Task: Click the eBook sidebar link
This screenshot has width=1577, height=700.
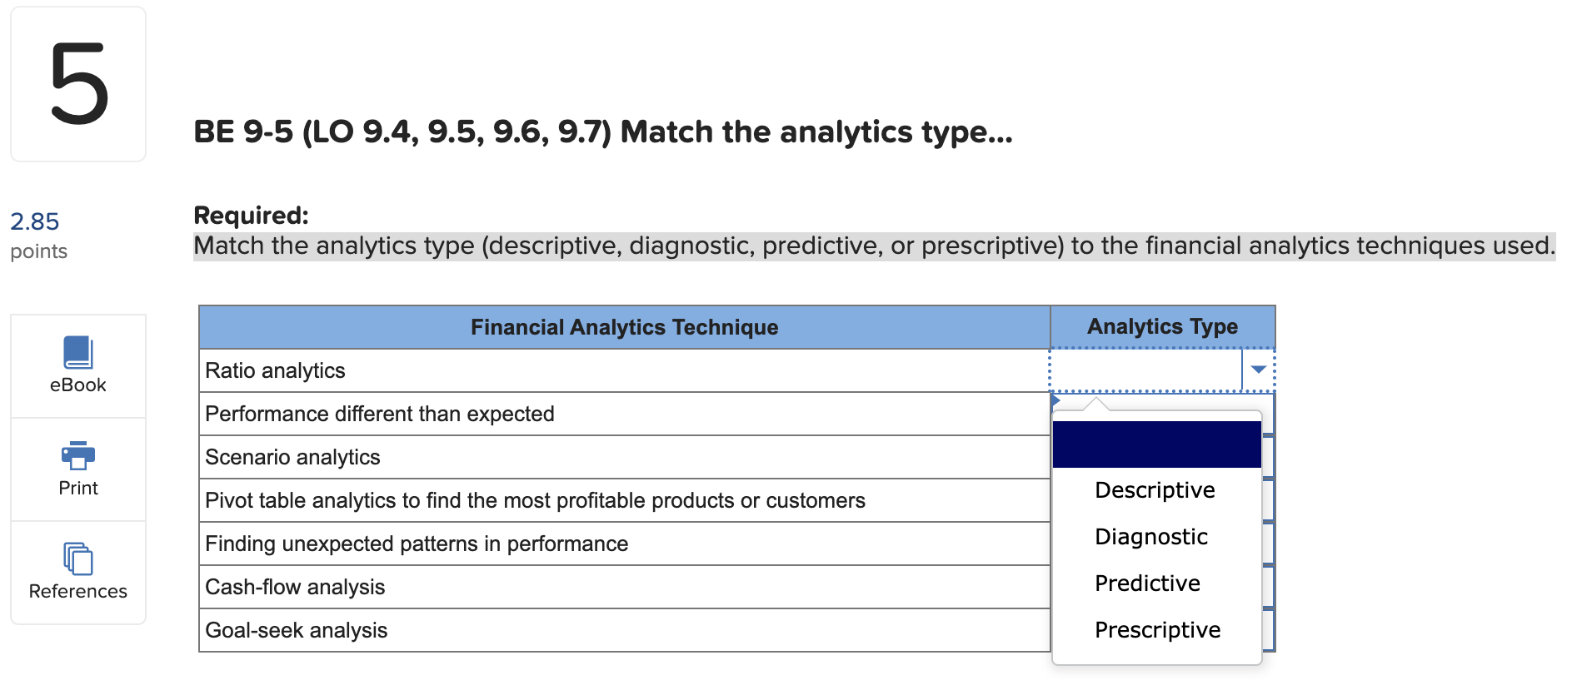Action: [x=77, y=385]
